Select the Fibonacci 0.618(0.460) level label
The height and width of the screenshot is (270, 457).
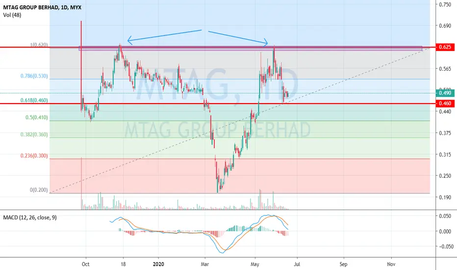(x=34, y=101)
